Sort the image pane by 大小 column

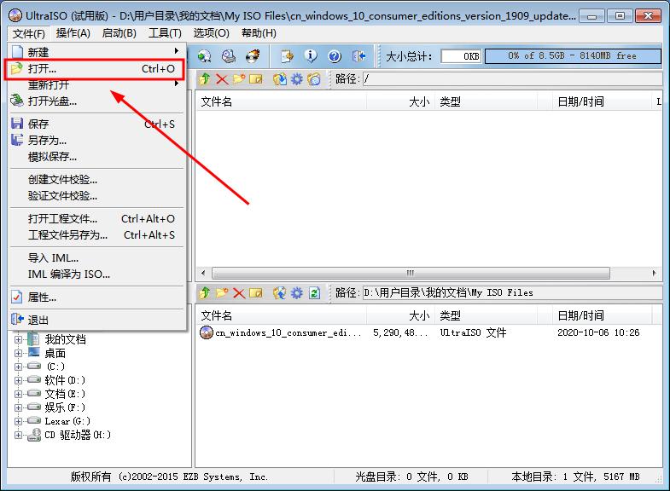click(400, 101)
